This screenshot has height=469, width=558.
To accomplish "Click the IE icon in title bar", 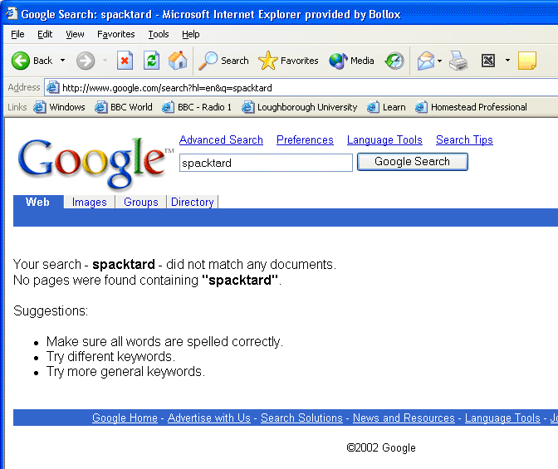I will coord(12,13).
